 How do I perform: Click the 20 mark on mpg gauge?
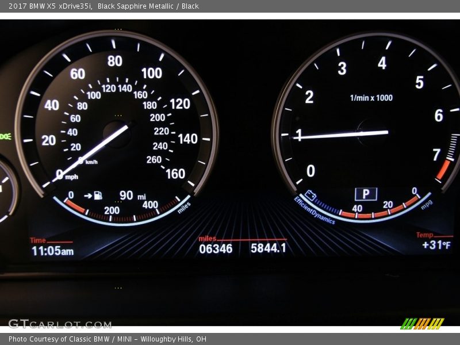pos(388,204)
